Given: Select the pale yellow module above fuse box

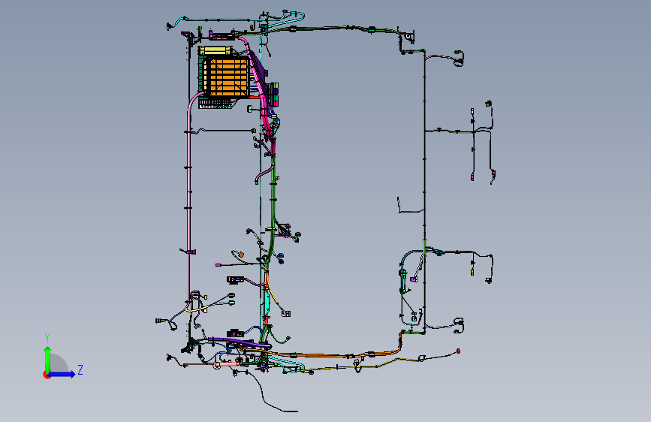Looking at the screenshot, I should pos(215,50).
